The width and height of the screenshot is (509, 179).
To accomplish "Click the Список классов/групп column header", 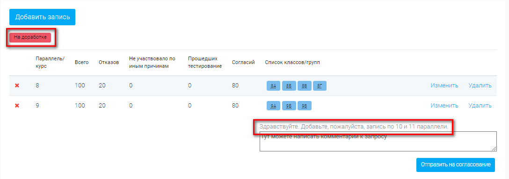I will pos(292,62).
